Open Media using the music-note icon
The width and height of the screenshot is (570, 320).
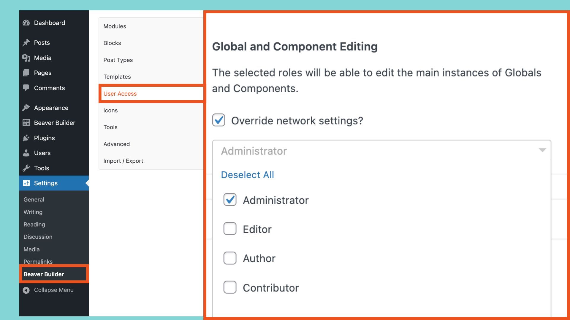(26, 58)
